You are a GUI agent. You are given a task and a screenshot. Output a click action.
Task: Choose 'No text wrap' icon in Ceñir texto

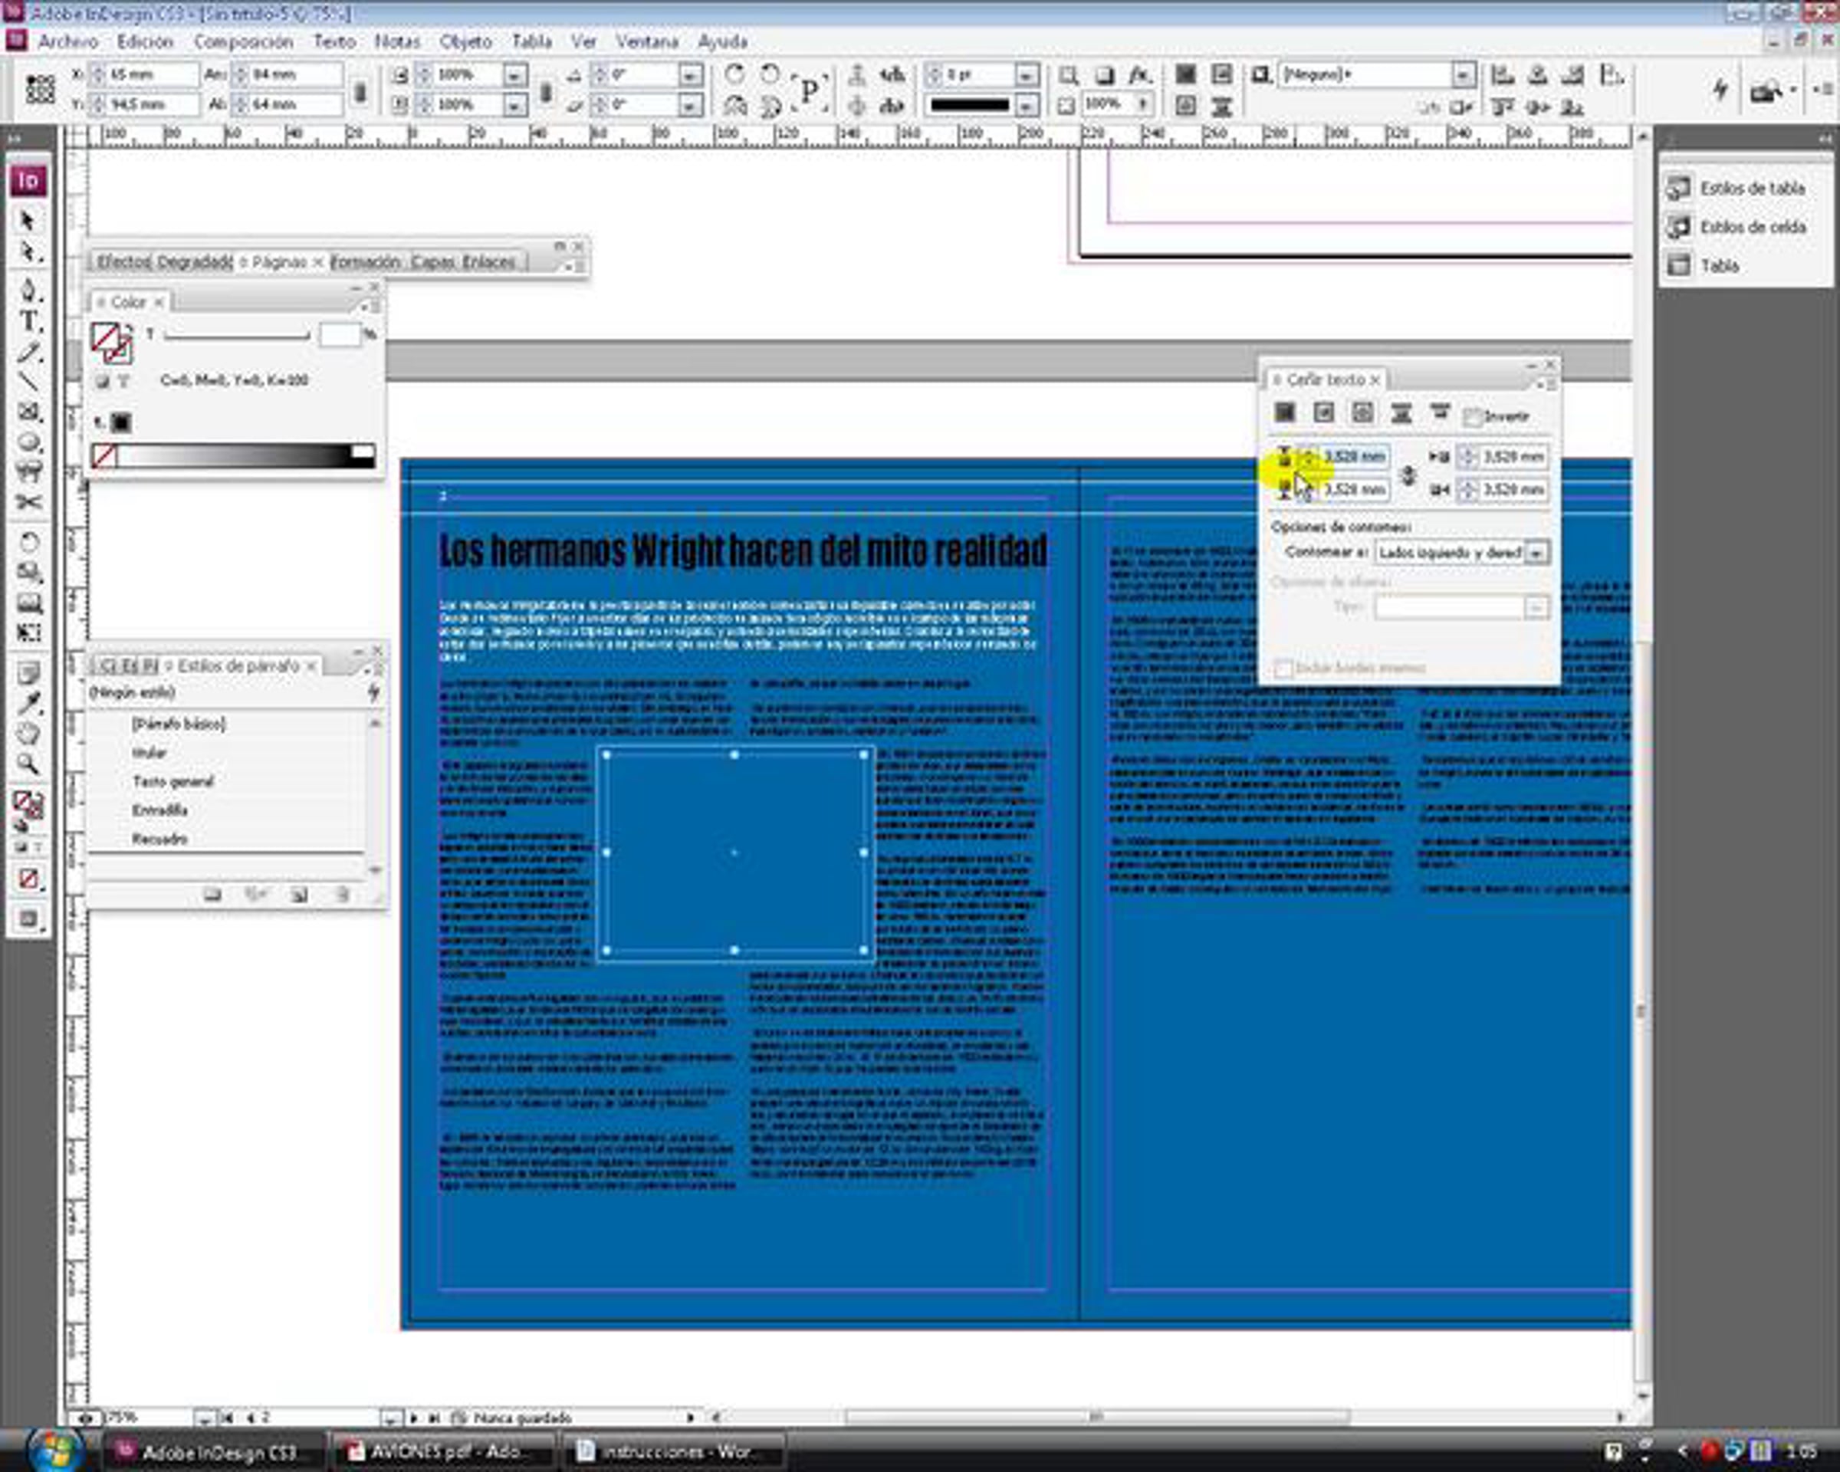click(1284, 414)
